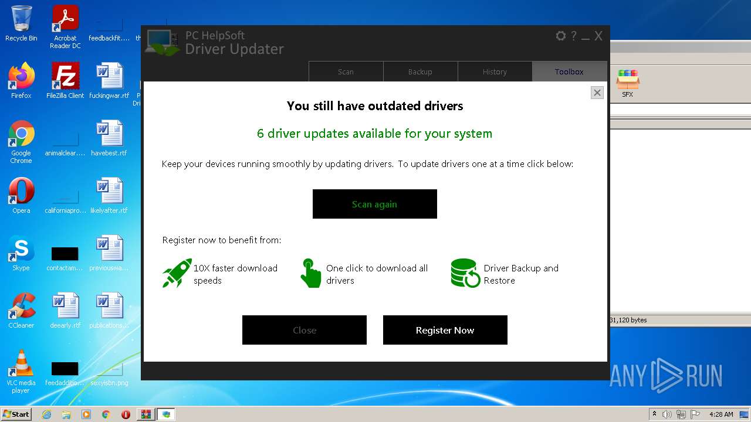The width and height of the screenshot is (751, 422).
Task: Click the one-click download hand icon
Action: click(310, 273)
